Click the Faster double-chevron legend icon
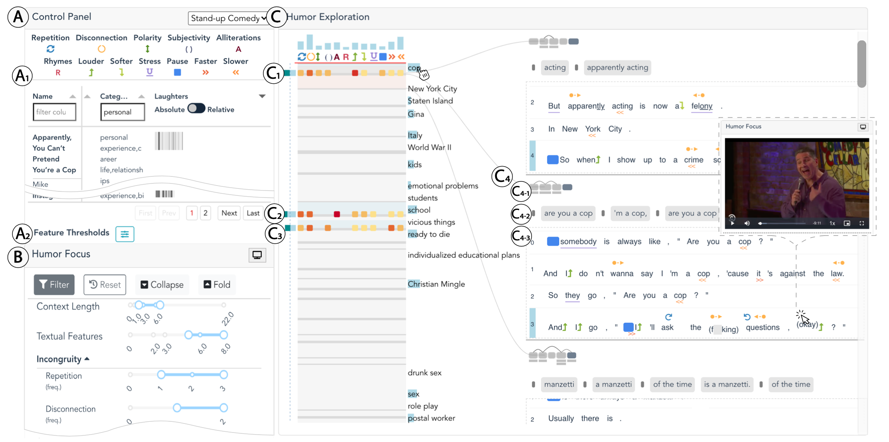Screen dimensions: 889x442 [206, 73]
